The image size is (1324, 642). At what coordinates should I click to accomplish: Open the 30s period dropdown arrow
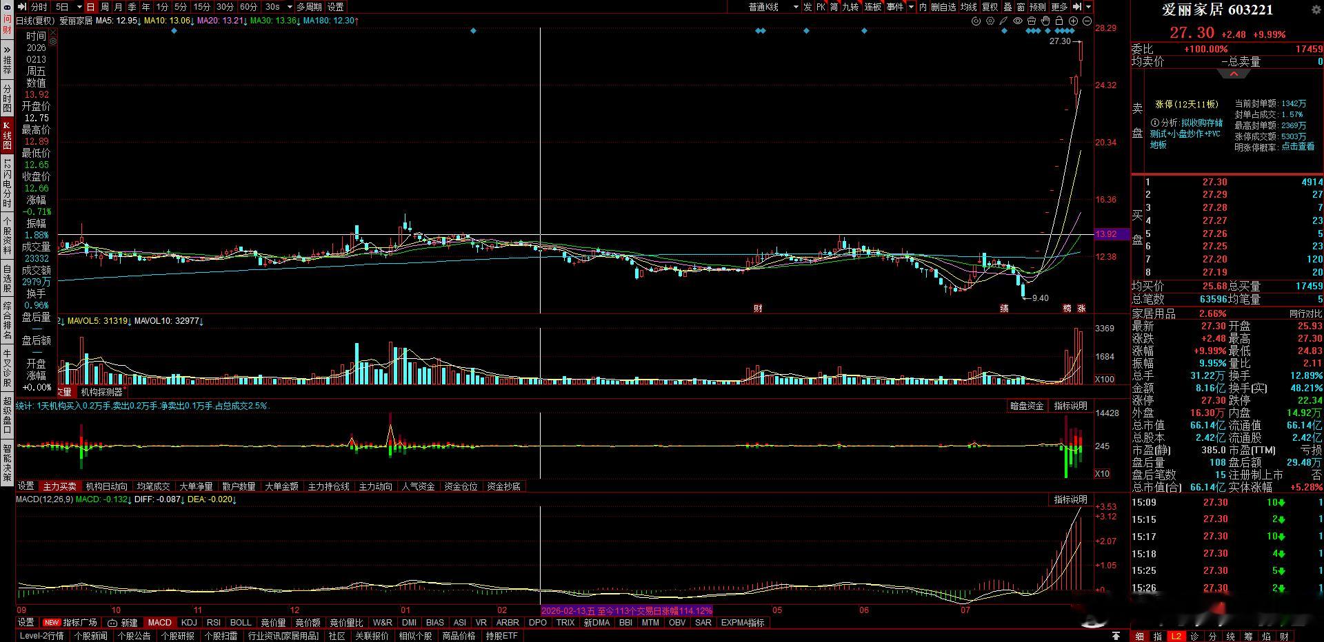289,7
